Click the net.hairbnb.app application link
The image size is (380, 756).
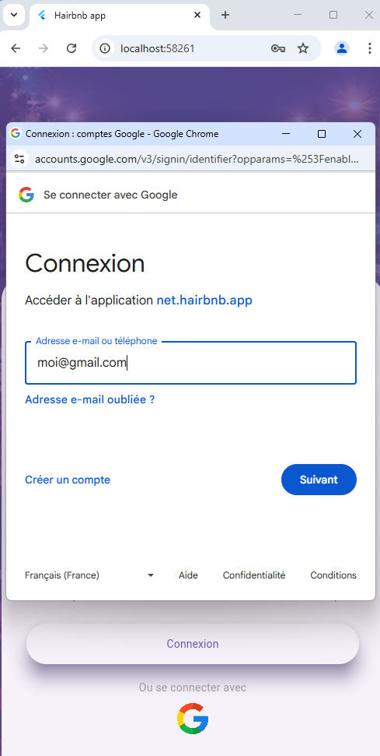(x=204, y=301)
